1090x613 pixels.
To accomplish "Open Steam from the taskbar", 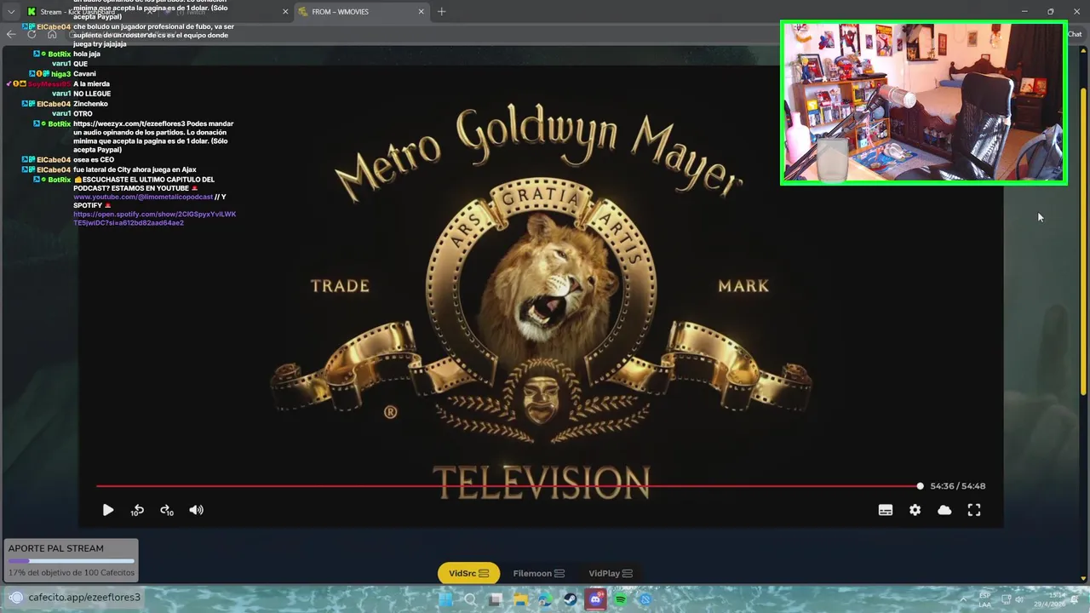I will click(571, 599).
